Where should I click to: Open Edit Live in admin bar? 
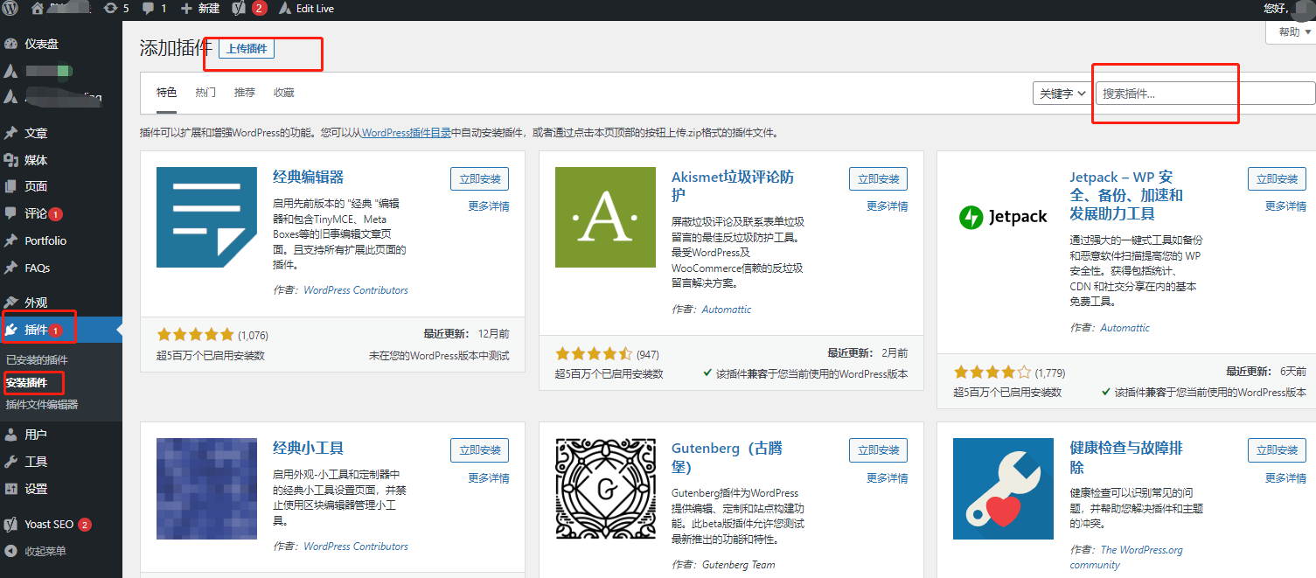click(306, 9)
